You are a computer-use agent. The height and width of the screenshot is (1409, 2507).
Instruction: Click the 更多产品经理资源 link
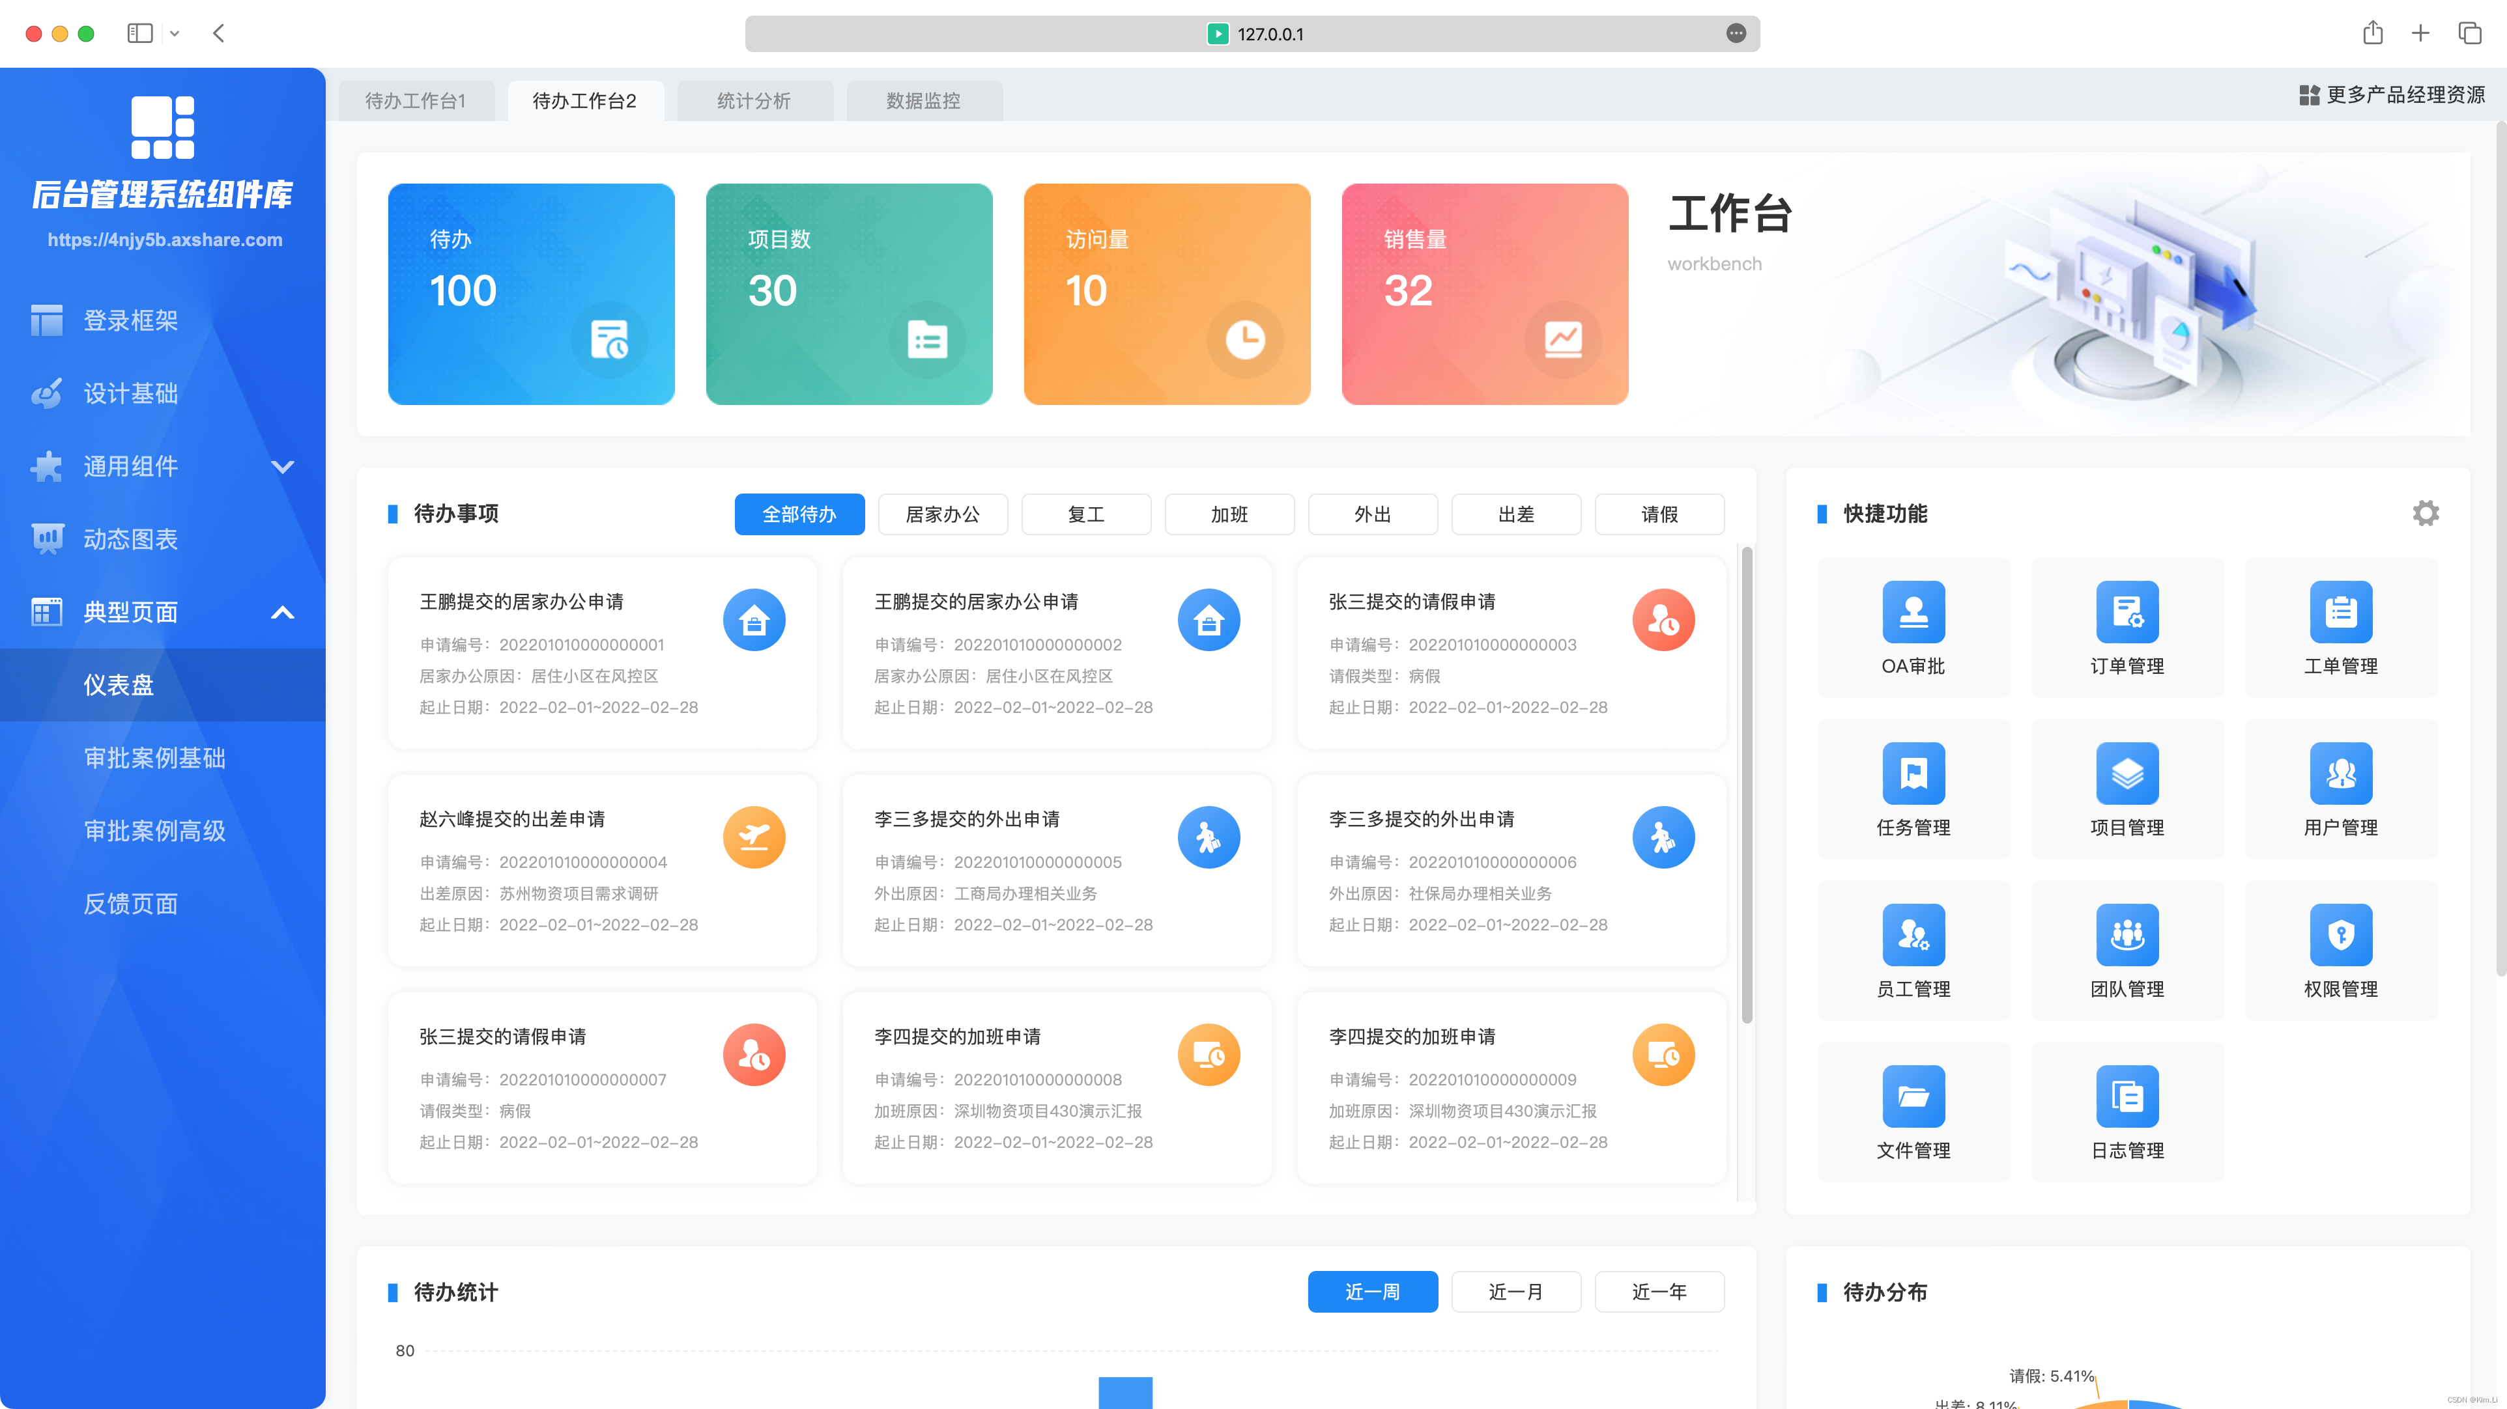pos(2405,95)
